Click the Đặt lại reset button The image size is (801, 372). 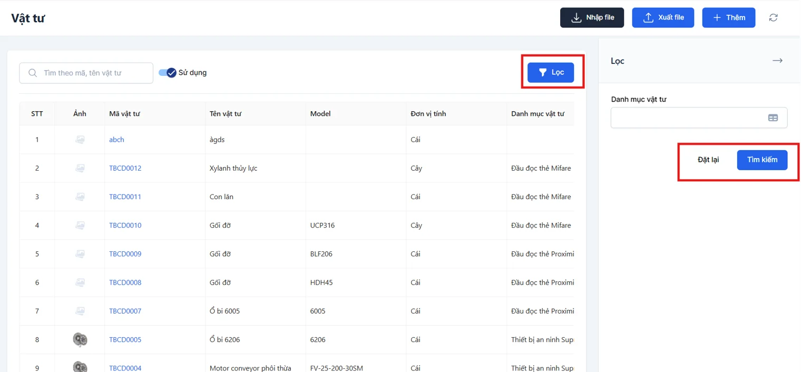pyautogui.click(x=708, y=160)
